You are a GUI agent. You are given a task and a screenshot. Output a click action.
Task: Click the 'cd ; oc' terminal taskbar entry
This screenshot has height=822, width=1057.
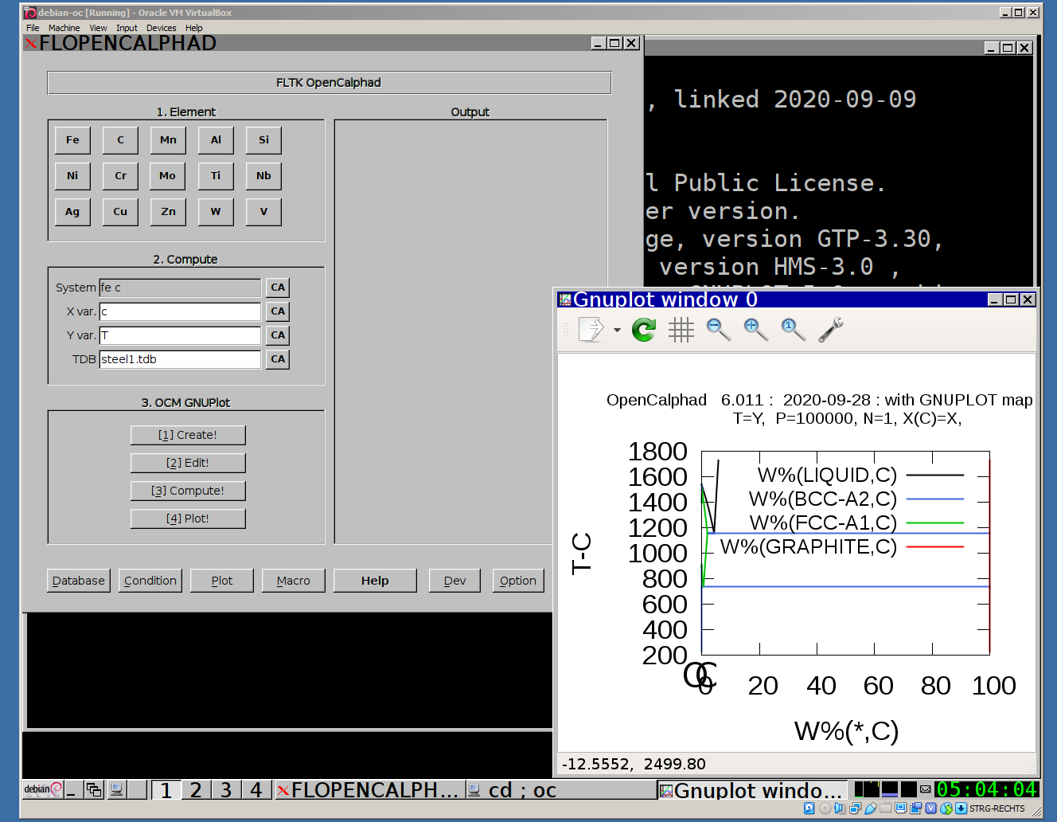click(560, 789)
